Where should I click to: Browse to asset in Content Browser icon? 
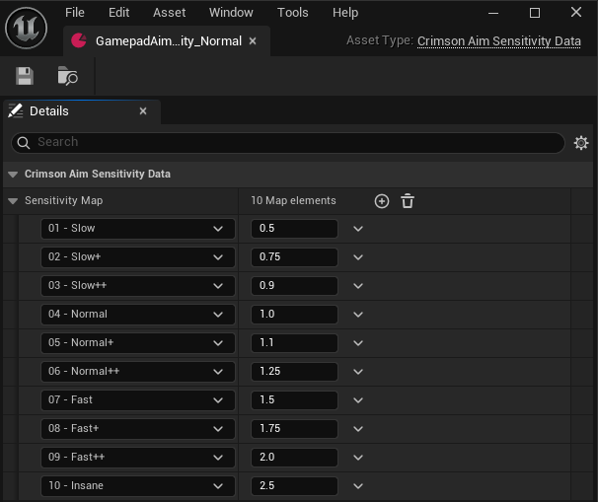tap(68, 76)
